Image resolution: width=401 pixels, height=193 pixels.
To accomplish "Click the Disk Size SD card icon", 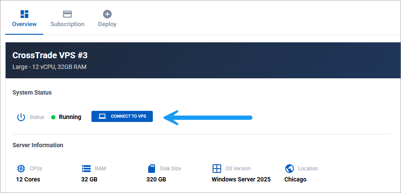I will tap(151, 168).
